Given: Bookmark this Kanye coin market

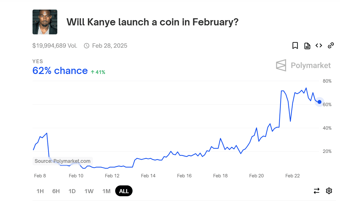Looking at the screenshot, I should [x=295, y=45].
